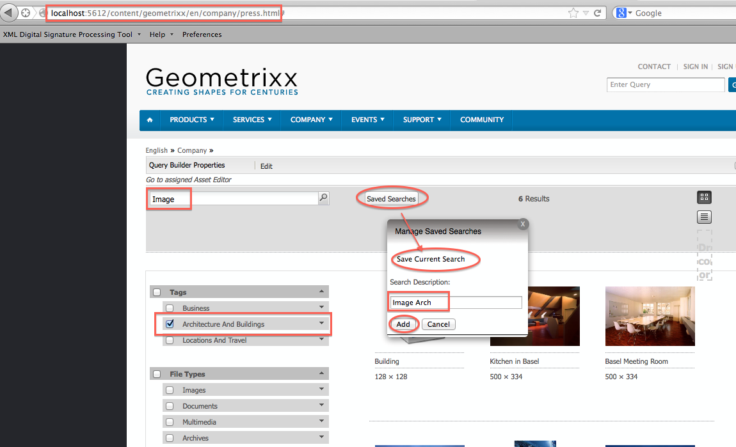Expand Architecture And Buildings row arrow

321,323
